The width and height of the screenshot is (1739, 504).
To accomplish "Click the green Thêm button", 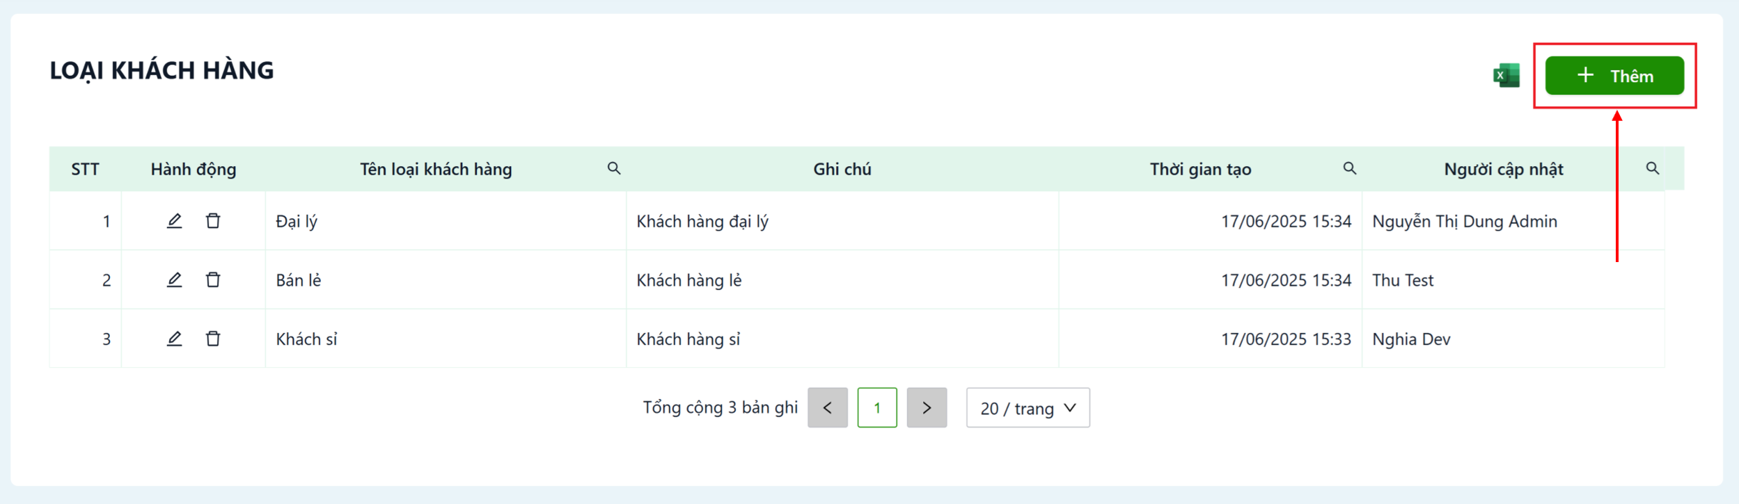I will [1614, 75].
